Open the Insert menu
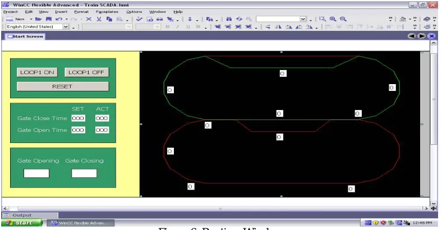Viewport: 442px width, 230px height. pos(61,12)
